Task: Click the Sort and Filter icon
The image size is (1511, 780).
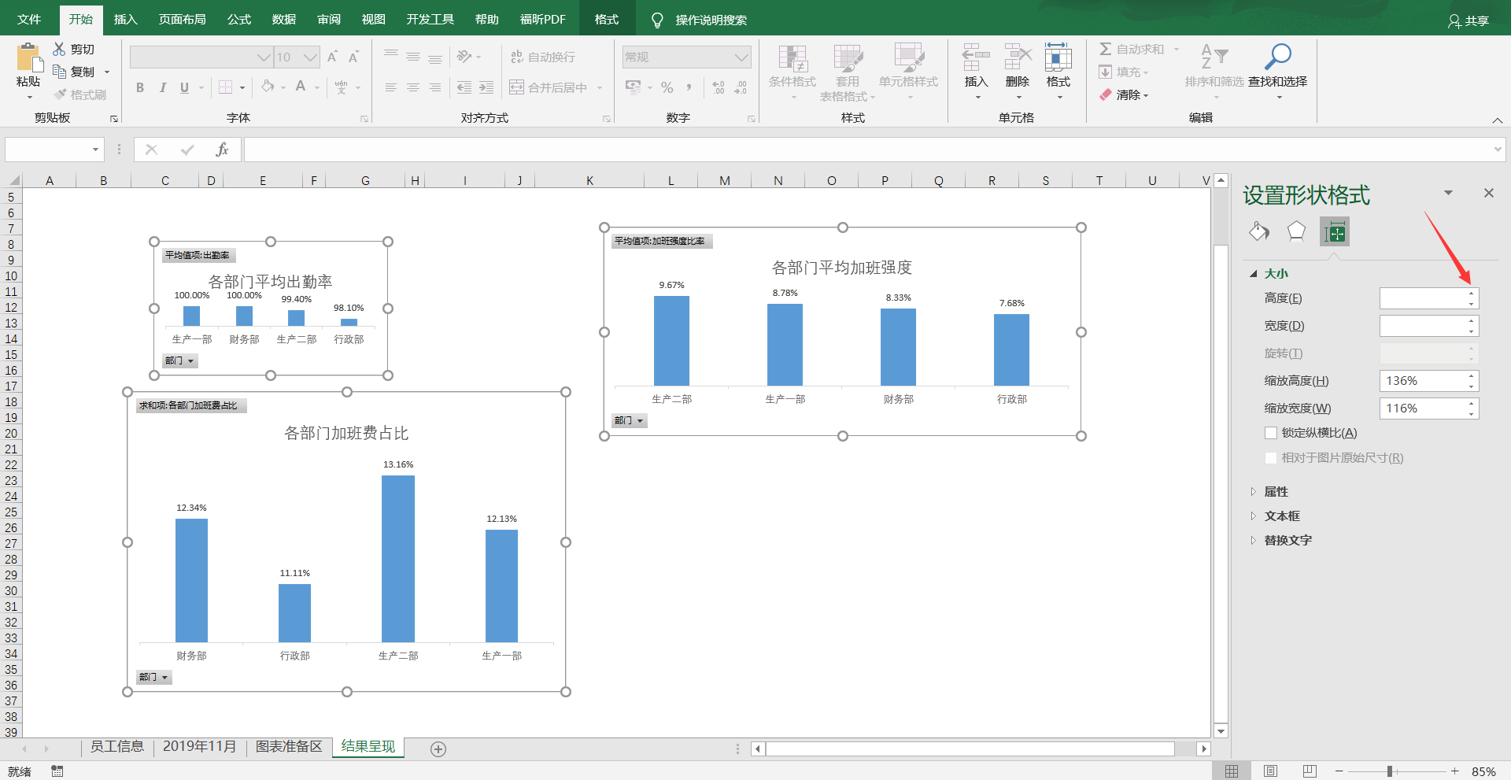Action: click(x=1214, y=57)
